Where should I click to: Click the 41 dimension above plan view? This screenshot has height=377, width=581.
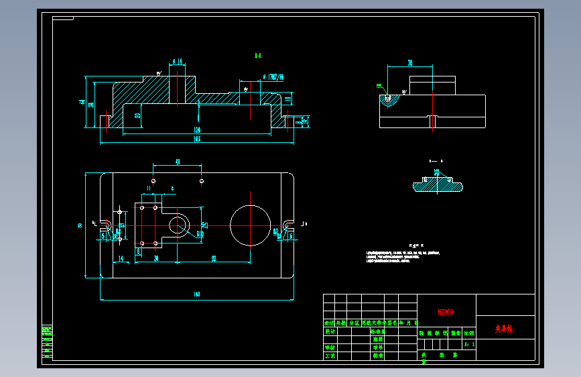point(178,162)
